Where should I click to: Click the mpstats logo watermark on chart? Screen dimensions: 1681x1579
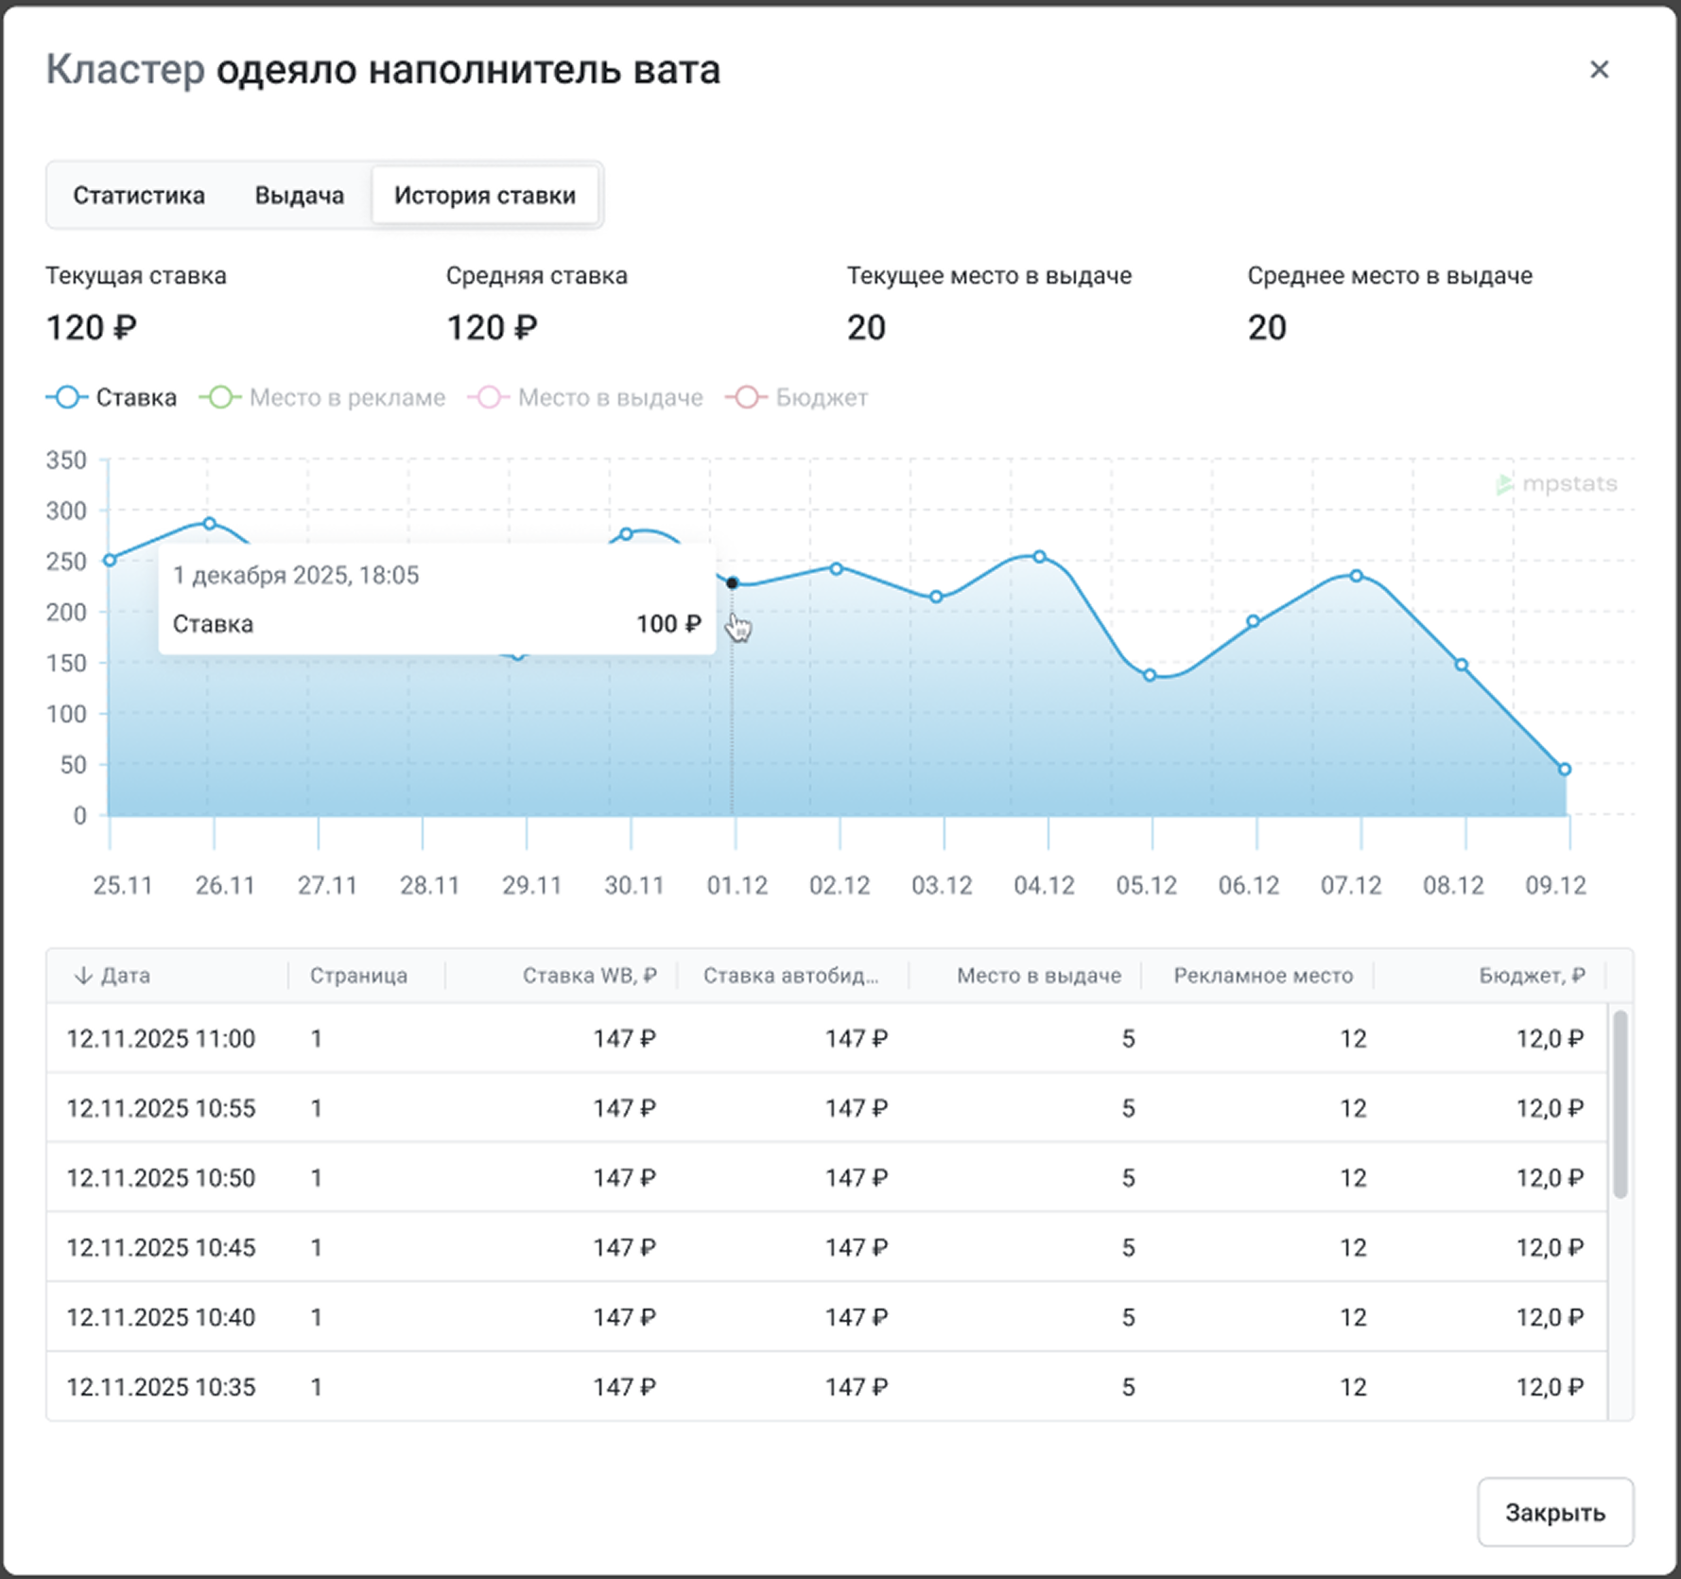point(1556,484)
